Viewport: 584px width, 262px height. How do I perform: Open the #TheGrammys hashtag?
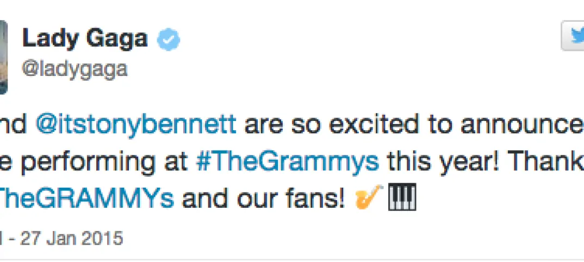pyautogui.click(x=287, y=161)
